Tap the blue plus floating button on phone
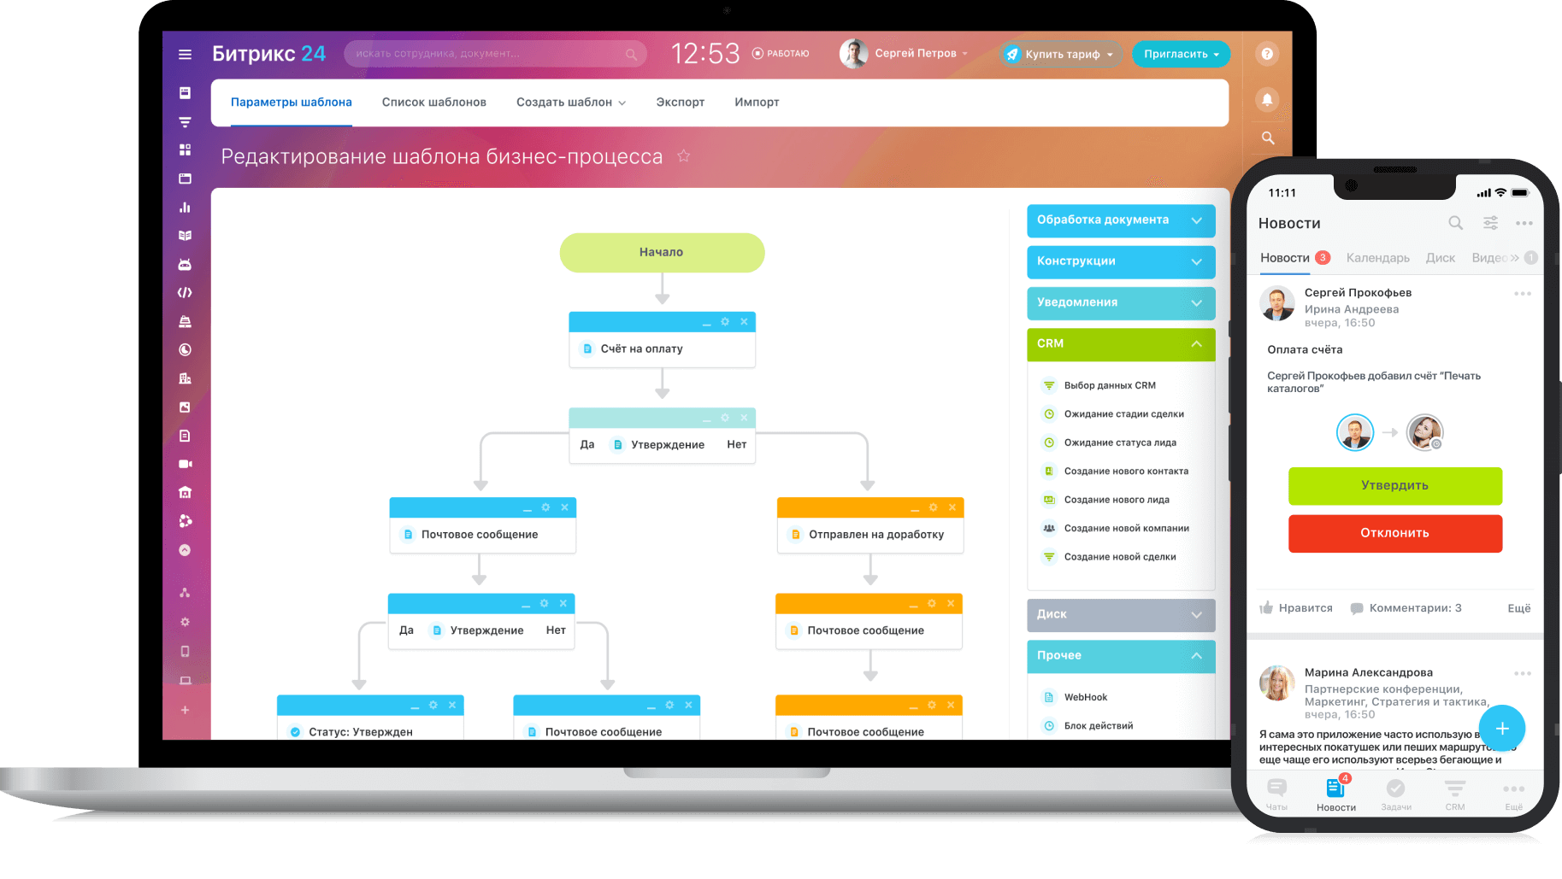The height and width of the screenshot is (879, 1562). click(x=1502, y=728)
